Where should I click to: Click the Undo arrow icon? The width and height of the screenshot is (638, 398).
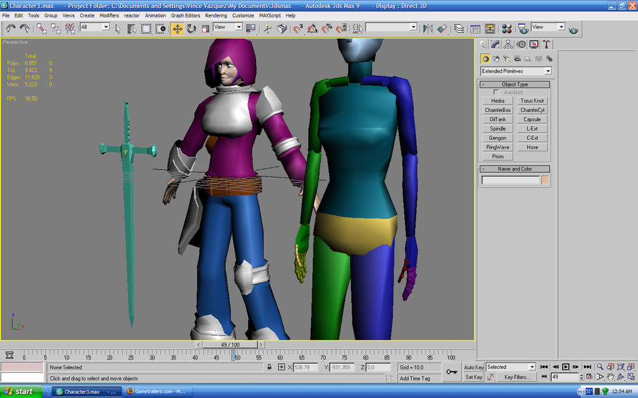pyautogui.click(x=11, y=29)
